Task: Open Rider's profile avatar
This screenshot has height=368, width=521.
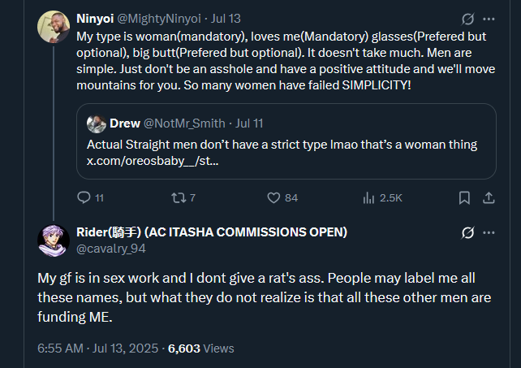Action: 54,240
